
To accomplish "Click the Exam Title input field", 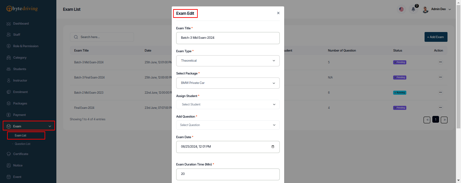I will coord(228,38).
